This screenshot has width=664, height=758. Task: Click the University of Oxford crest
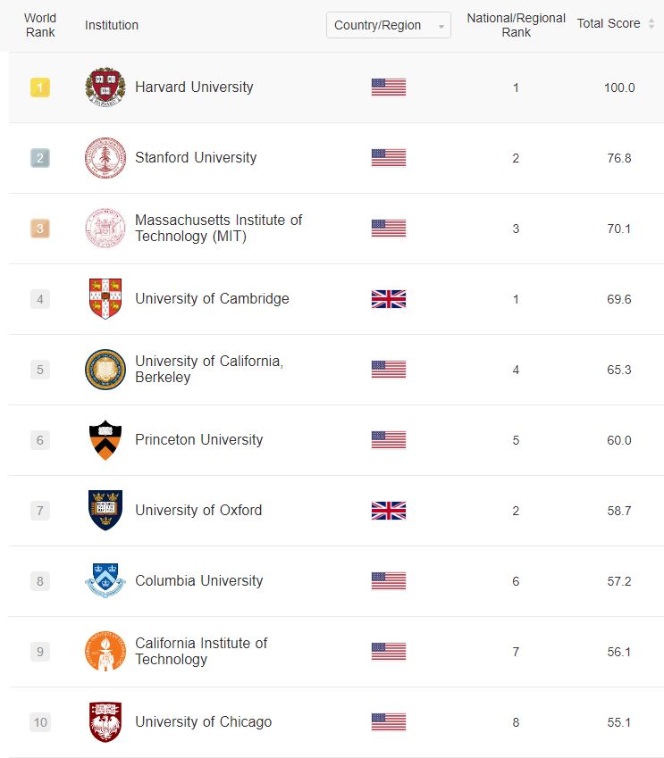pos(105,511)
